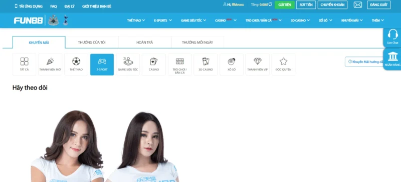
Task: Open the Ngân Hàng bank widget
Action: tap(392, 59)
